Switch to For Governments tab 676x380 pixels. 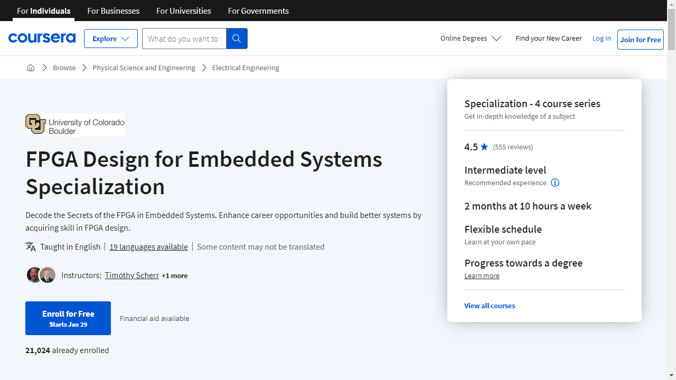[x=258, y=11]
